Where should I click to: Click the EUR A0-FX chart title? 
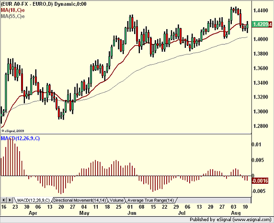pyautogui.click(x=44, y=4)
